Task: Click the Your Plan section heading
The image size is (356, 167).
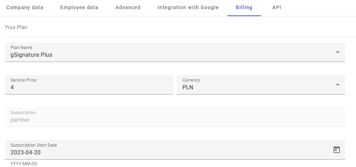Action: coord(16,27)
